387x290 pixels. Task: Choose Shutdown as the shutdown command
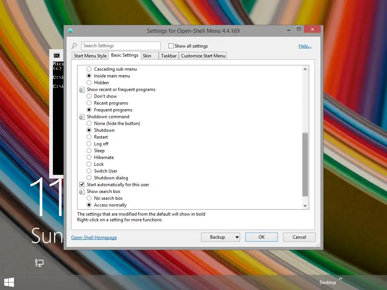point(89,130)
